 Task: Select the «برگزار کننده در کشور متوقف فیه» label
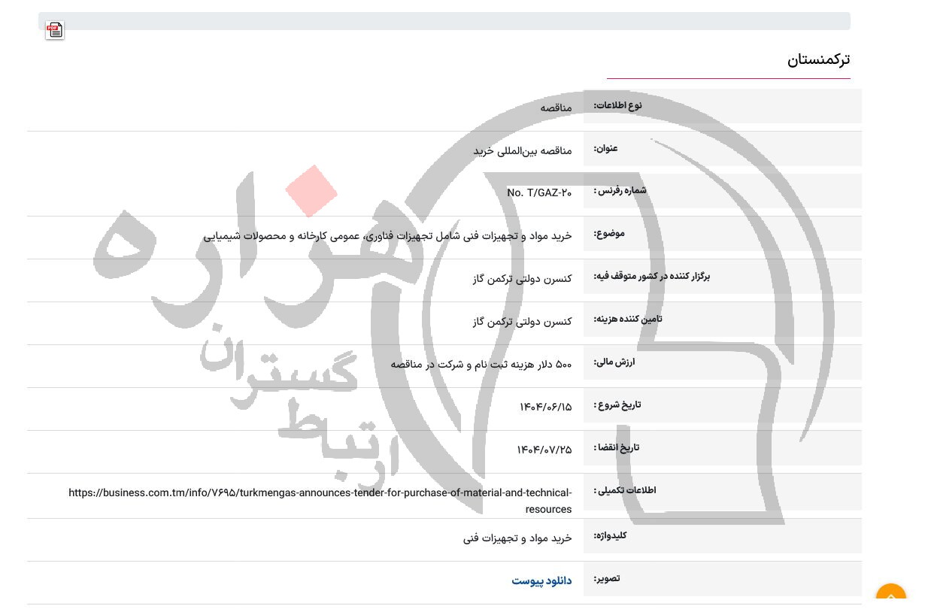pyautogui.click(x=651, y=276)
